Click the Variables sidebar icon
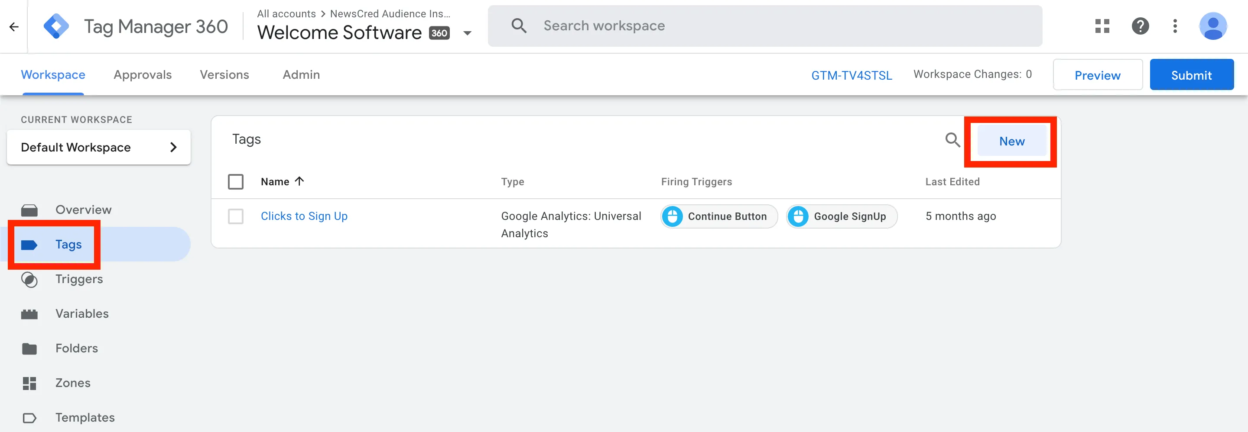Screen dimensions: 1248x432 coord(29,314)
